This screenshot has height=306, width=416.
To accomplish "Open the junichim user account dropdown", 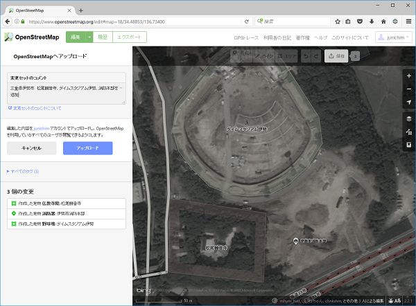I will pos(393,37).
